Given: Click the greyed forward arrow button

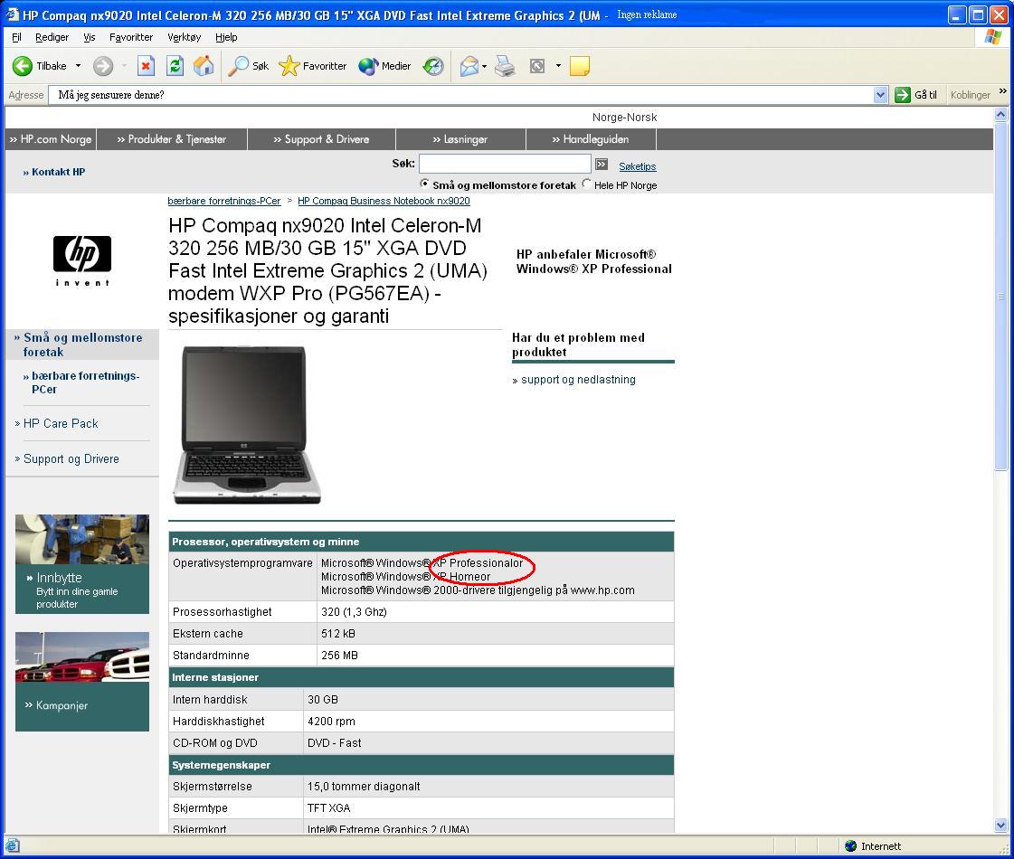Looking at the screenshot, I should 103,66.
